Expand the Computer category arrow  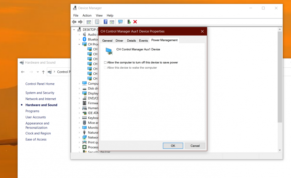point(79,84)
